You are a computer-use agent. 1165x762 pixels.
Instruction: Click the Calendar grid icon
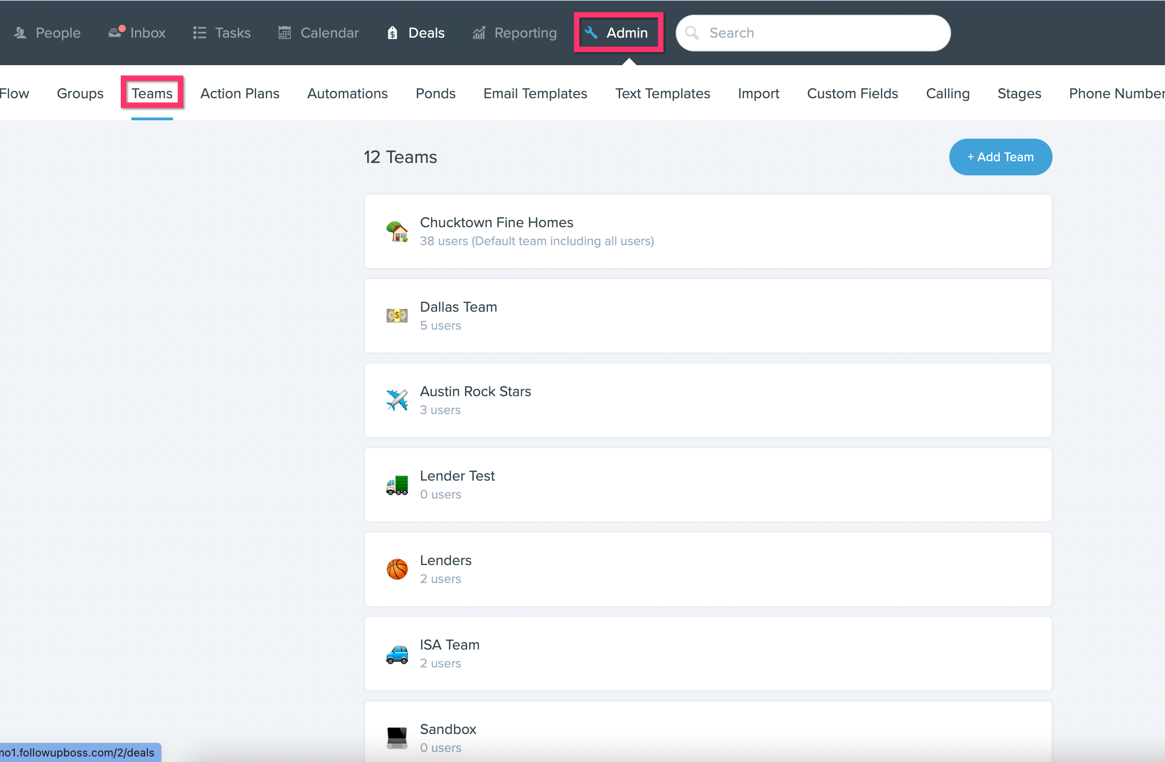pyautogui.click(x=285, y=33)
